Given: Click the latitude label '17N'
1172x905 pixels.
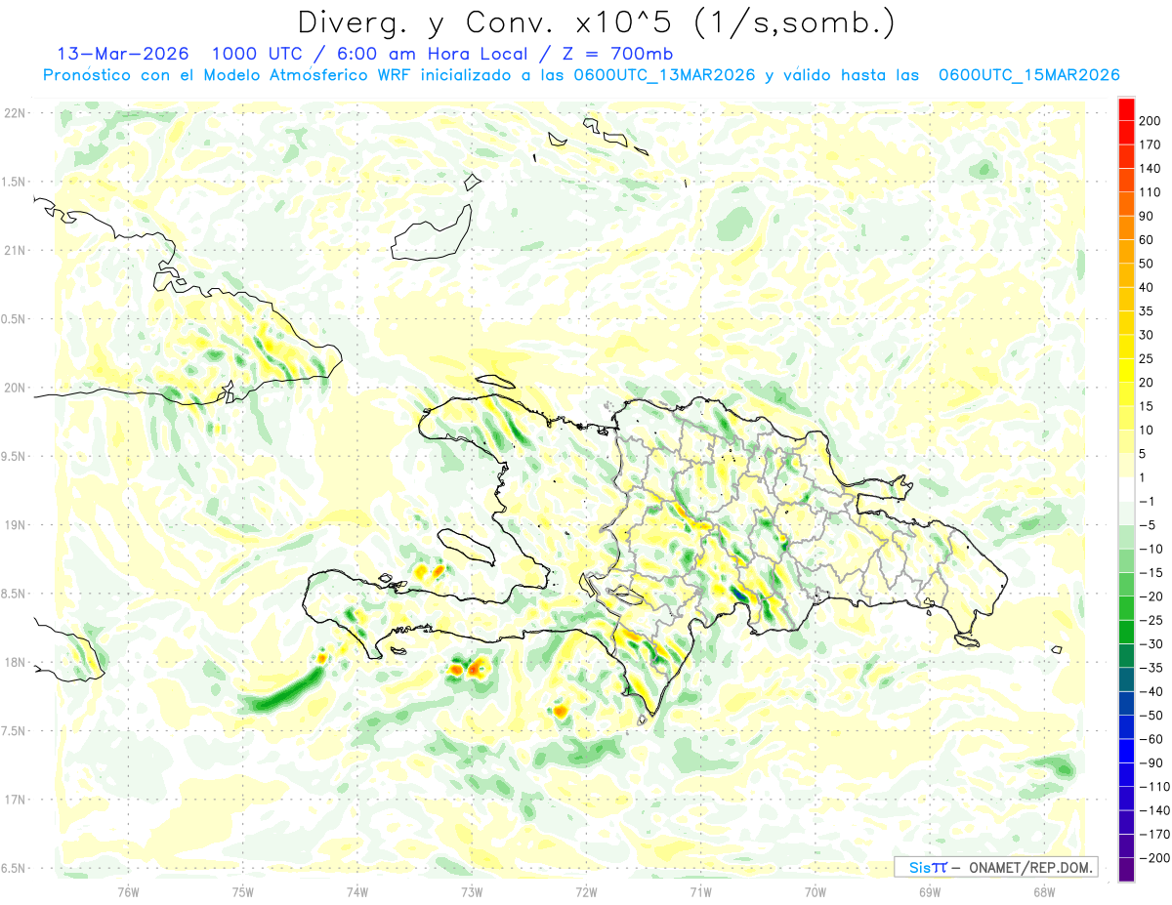Looking at the screenshot, I should tap(14, 800).
